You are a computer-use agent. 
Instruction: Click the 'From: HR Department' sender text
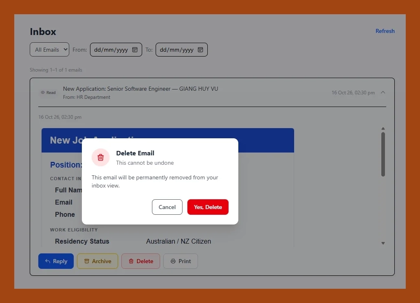point(86,97)
